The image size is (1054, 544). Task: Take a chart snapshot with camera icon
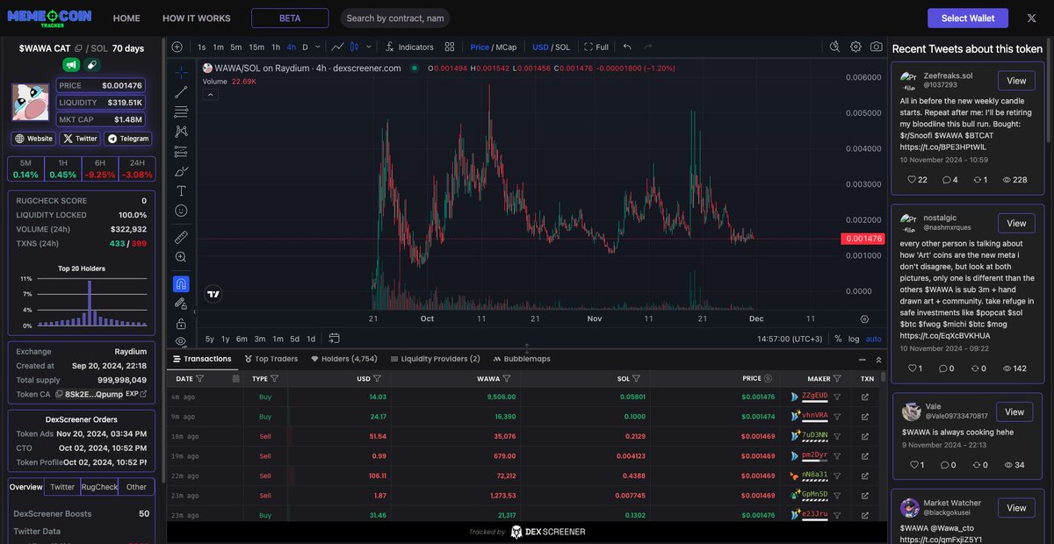pos(877,47)
